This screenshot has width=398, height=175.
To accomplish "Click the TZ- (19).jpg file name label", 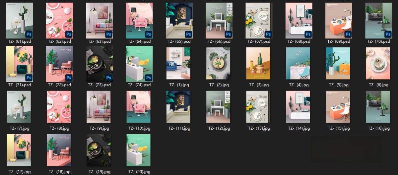I will pyautogui.click(x=99, y=172).
